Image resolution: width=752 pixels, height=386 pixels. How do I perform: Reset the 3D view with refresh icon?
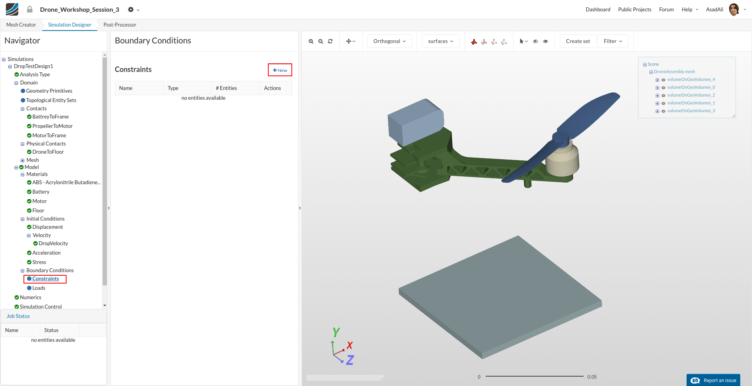point(330,41)
